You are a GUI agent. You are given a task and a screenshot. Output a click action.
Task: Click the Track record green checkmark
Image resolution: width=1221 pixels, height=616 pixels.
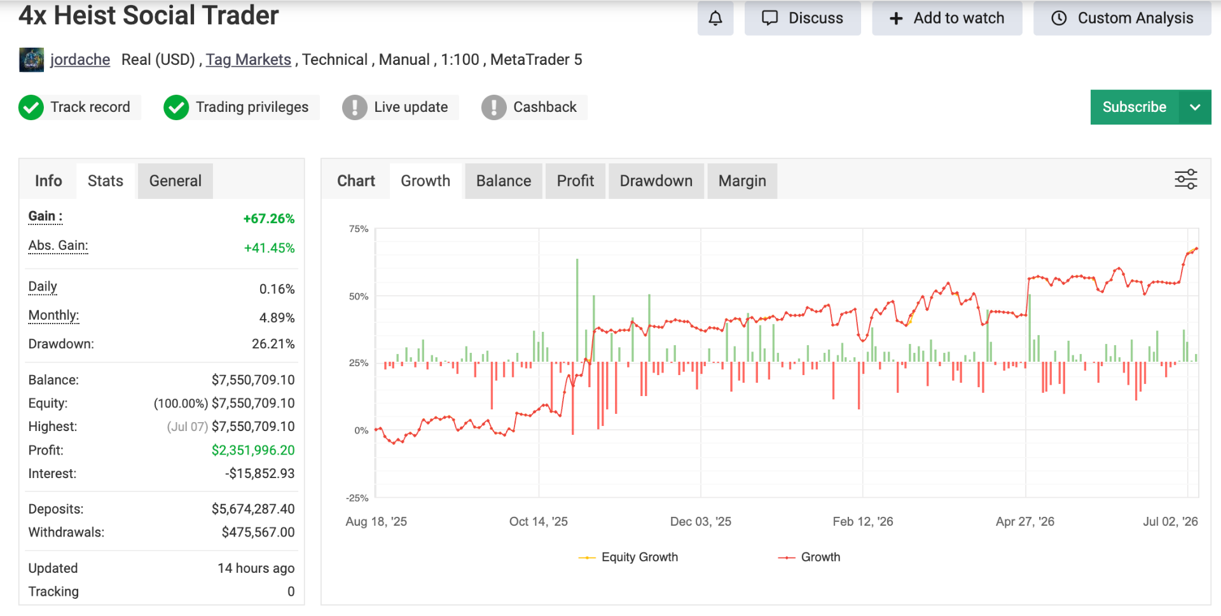tap(31, 107)
